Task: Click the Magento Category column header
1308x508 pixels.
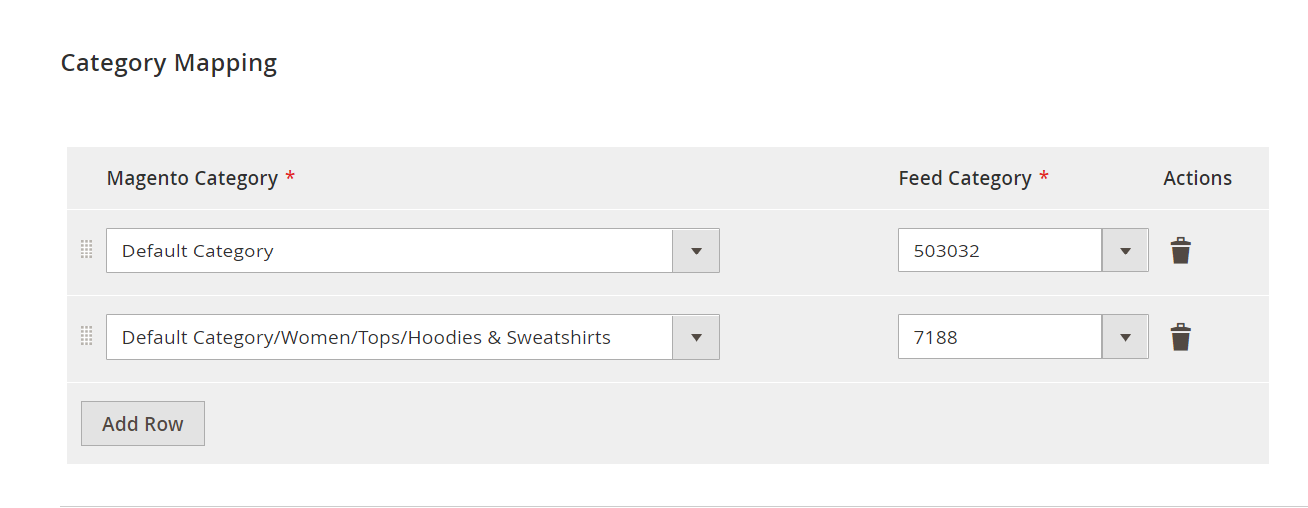Action: (192, 178)
